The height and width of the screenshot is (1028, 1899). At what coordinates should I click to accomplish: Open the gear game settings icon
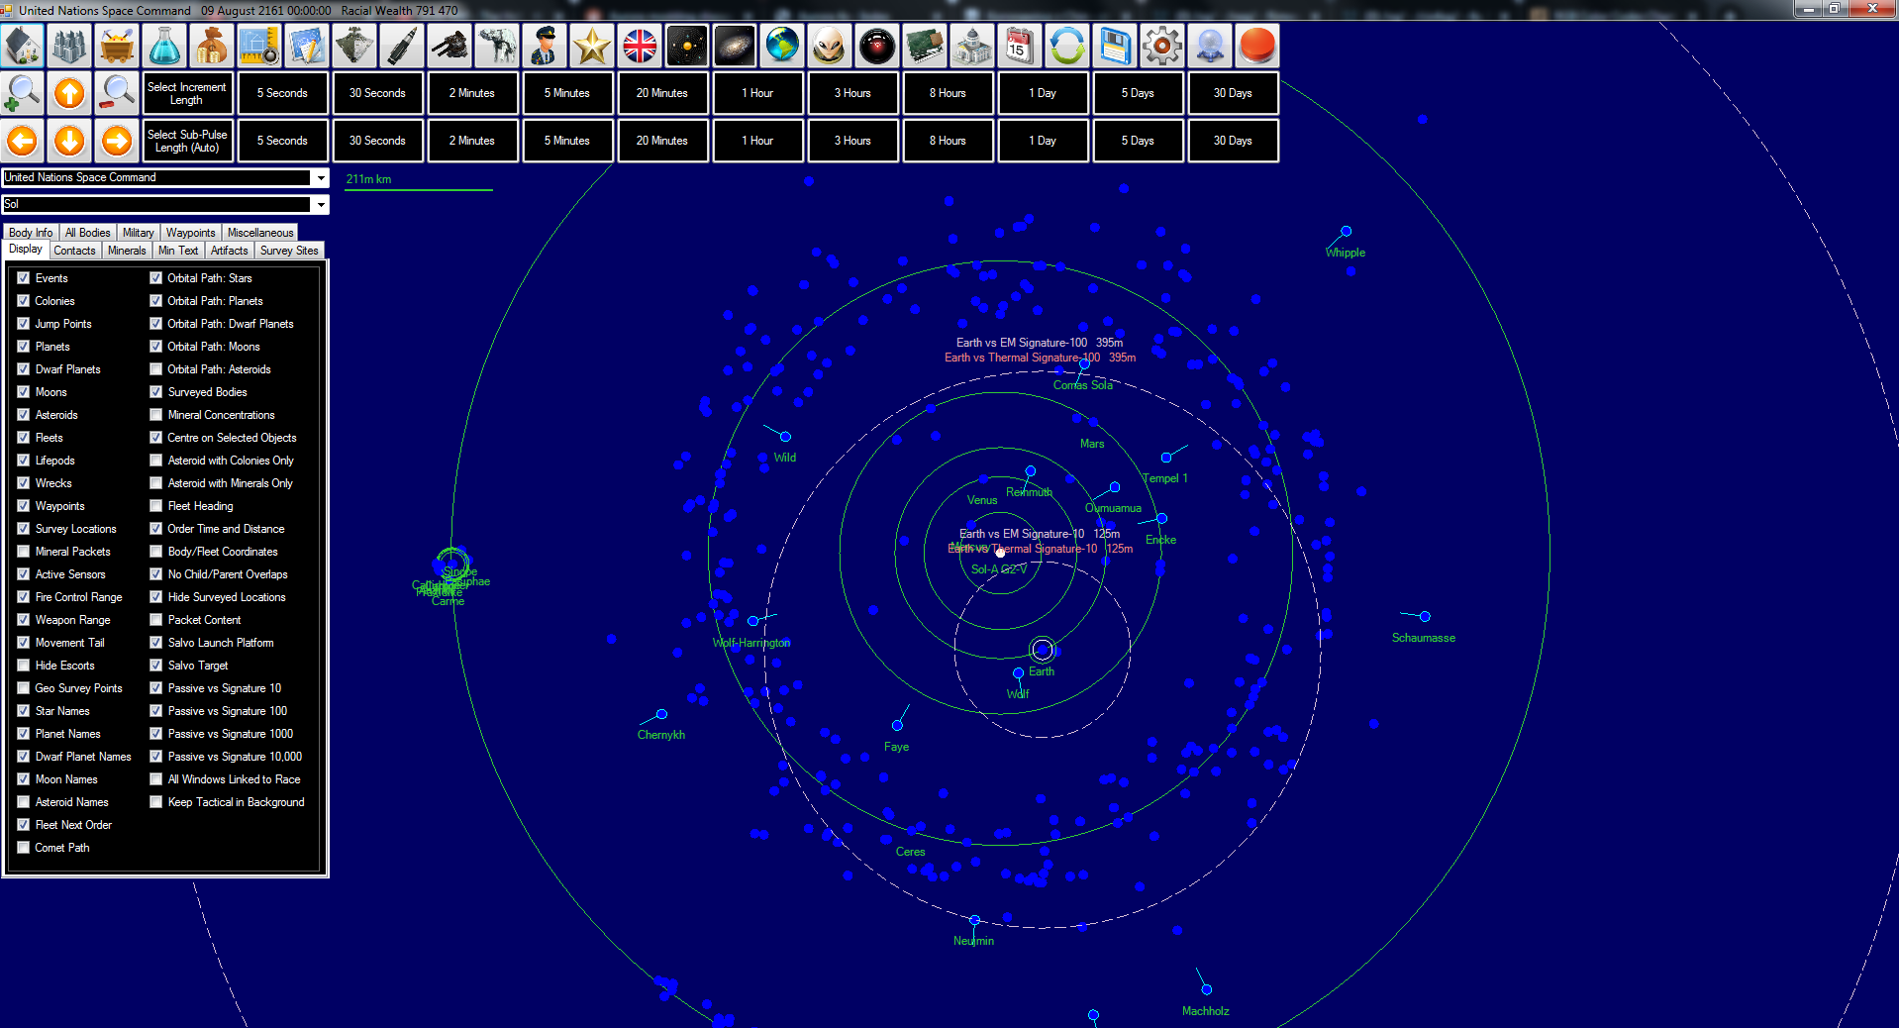pos(1163,46)
